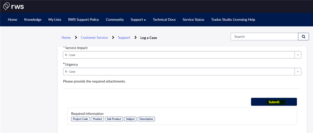Viewport: 313px width, 133px height.
Task: Click Customer Service breadcrumb link
Action: [94, 38]
